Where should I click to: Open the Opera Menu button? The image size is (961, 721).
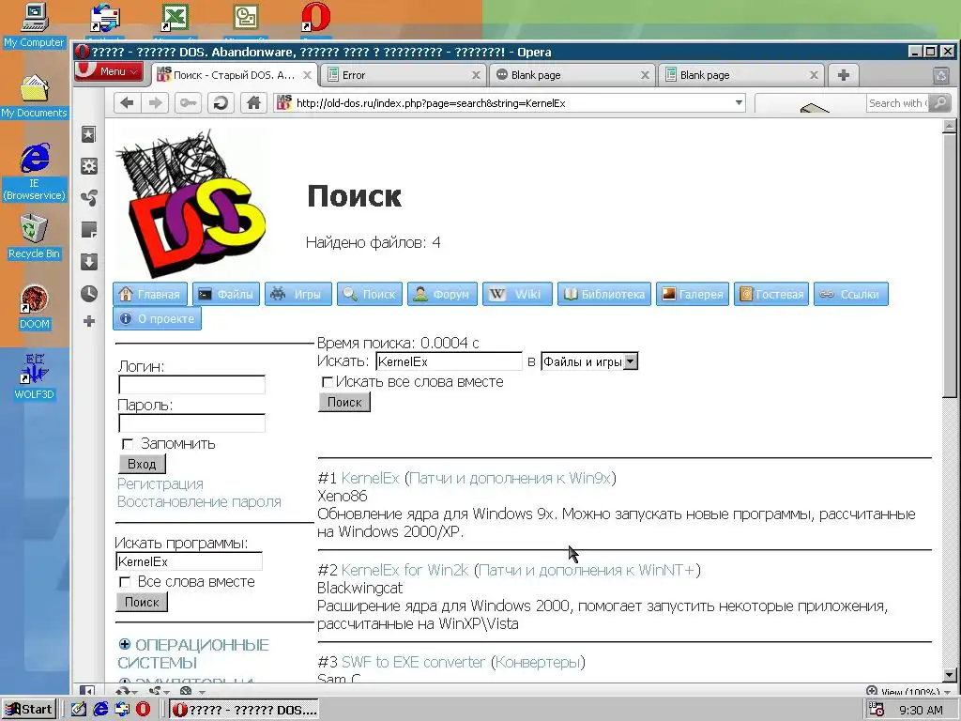pos(109,71)
